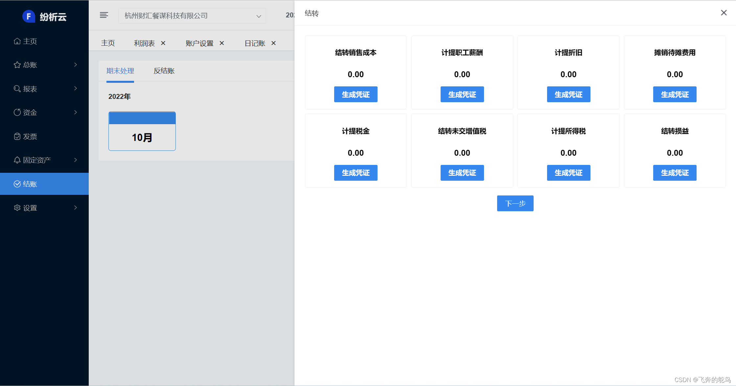Expand the 固定资产 submenu chevron
The image size is (736, 386).
[76, 160]
